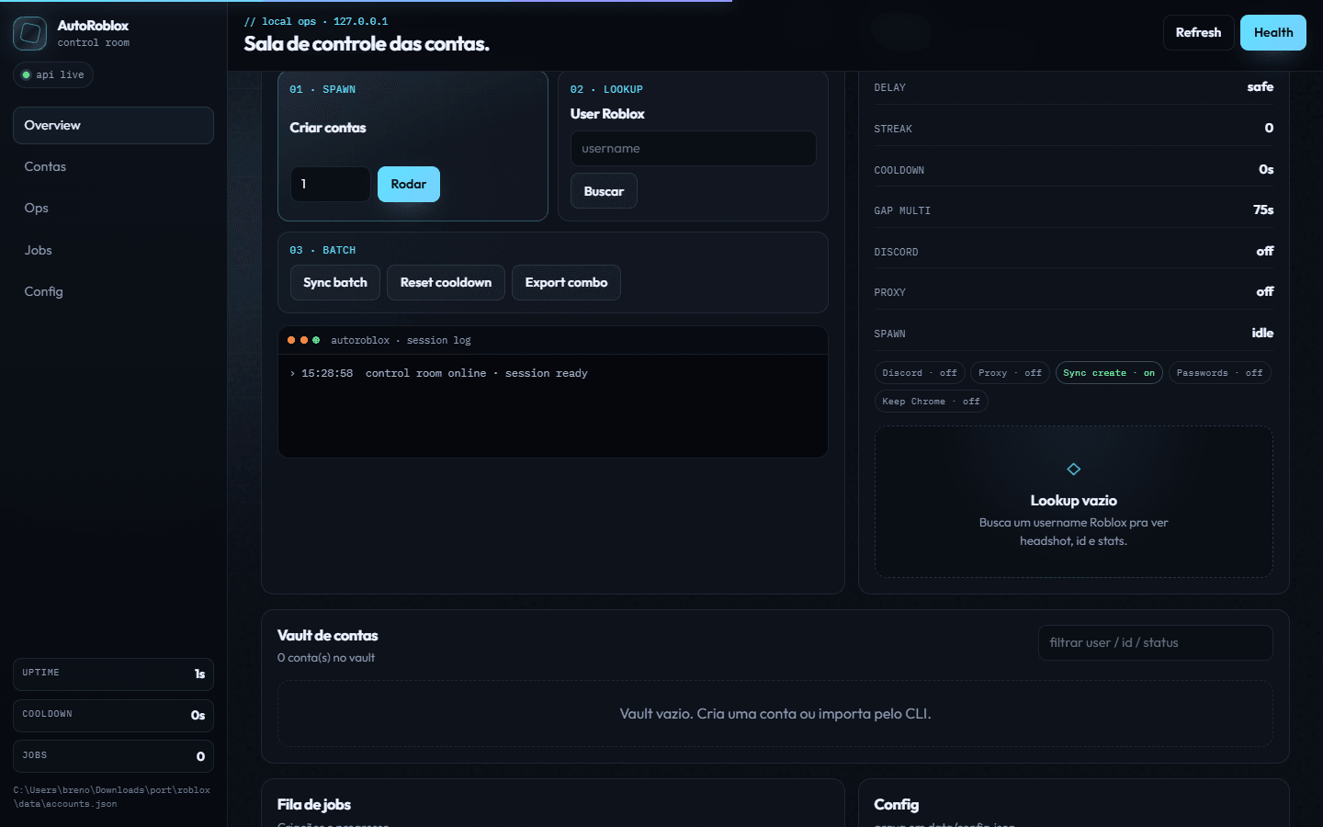The image size is (1323, 827).
Task: Click the accounts.json file path text
Action: click(x=112, y=797)
